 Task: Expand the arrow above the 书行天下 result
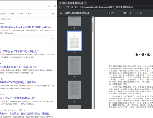pyautogui.click(x=3, y=48)
